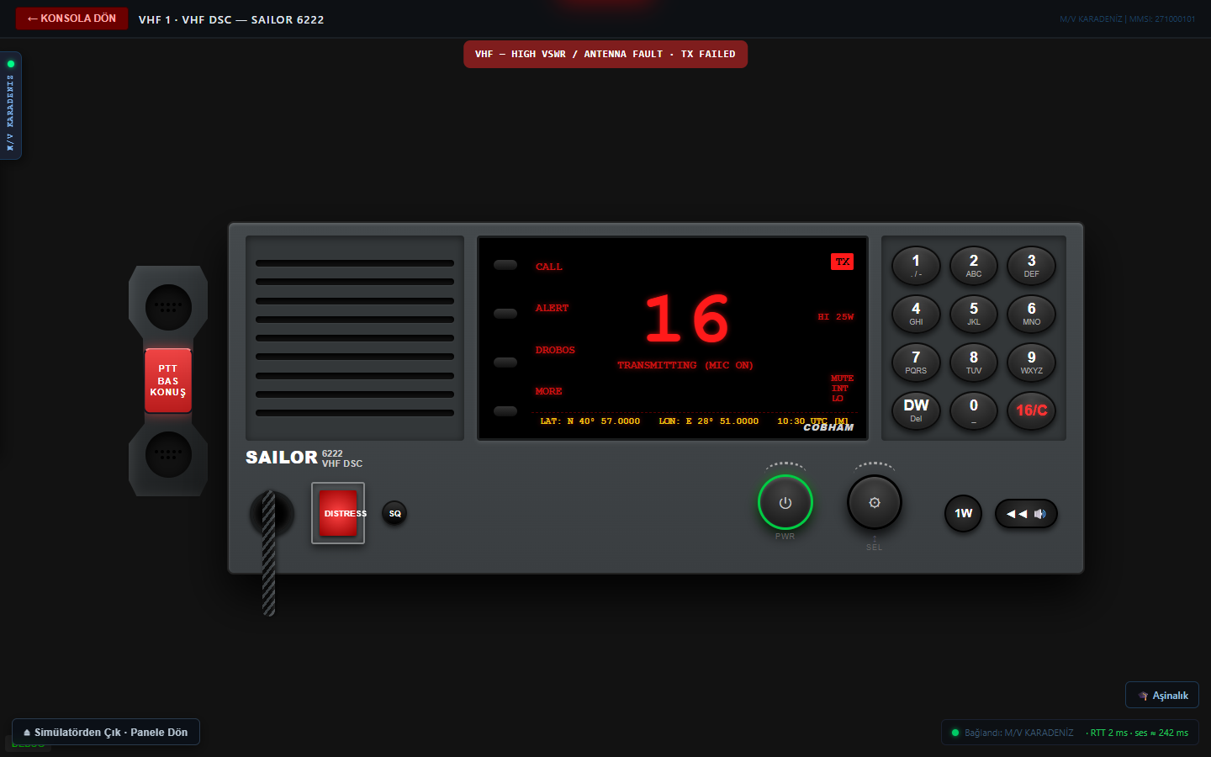This screenshot has width=1211, height=757.
Task: Open the softkey beside MORE
Action: coord(505,411)
